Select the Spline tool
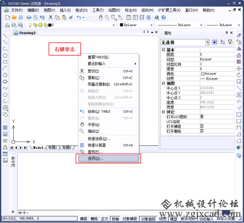This screenshot has width=244, height=223. 5,88
